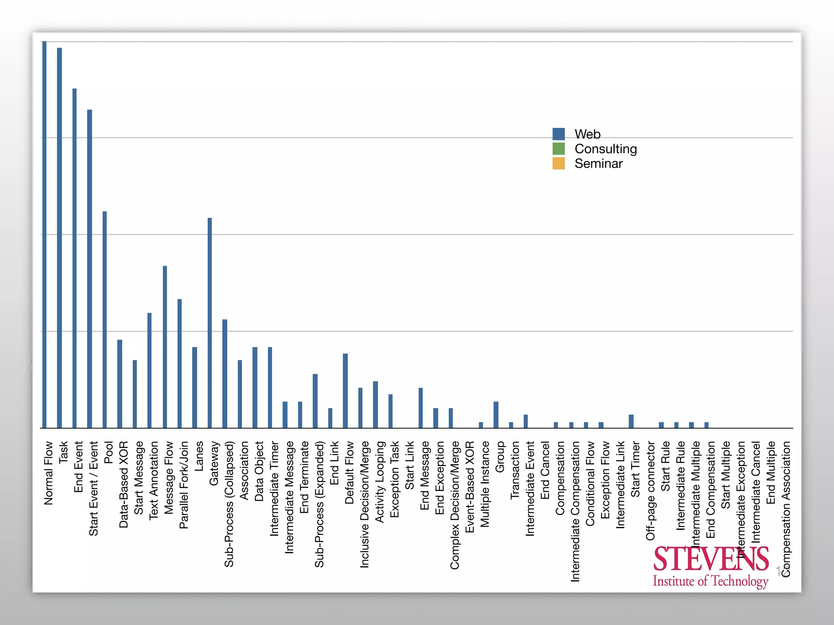Screen dimensions: 834x625
Task: Click the Message Flow bar
Action: (x=165, y=347)
